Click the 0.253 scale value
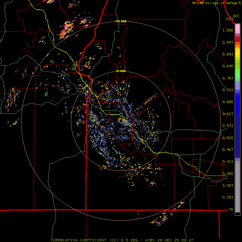 [x=228, y=197]
